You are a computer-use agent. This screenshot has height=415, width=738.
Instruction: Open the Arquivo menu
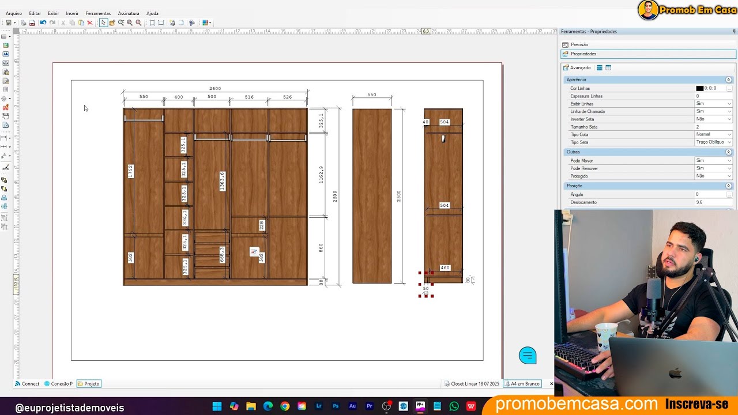14,13
